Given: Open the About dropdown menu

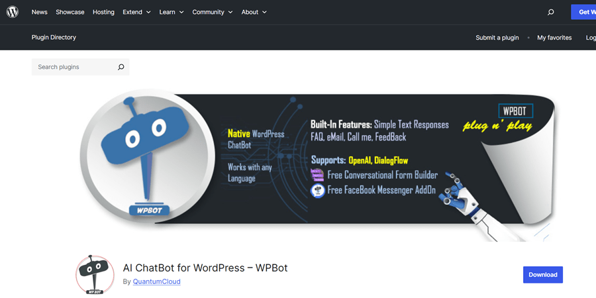Looking at the screenshot, I should pyautogui.click(x=254, y=12).
